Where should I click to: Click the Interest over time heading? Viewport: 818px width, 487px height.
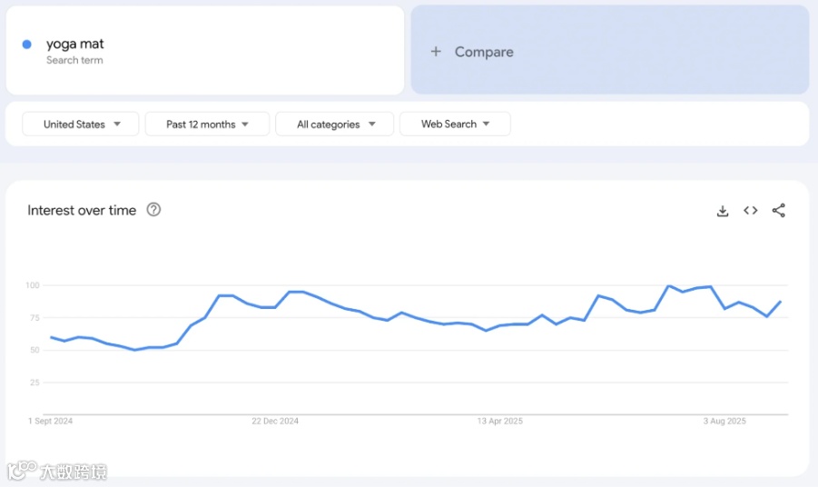click(82, 210)
